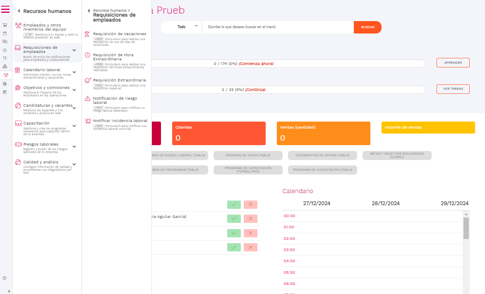485x294 pixels.
Task: Click the shopping cart sidebar icon
Action: [5, 25]
